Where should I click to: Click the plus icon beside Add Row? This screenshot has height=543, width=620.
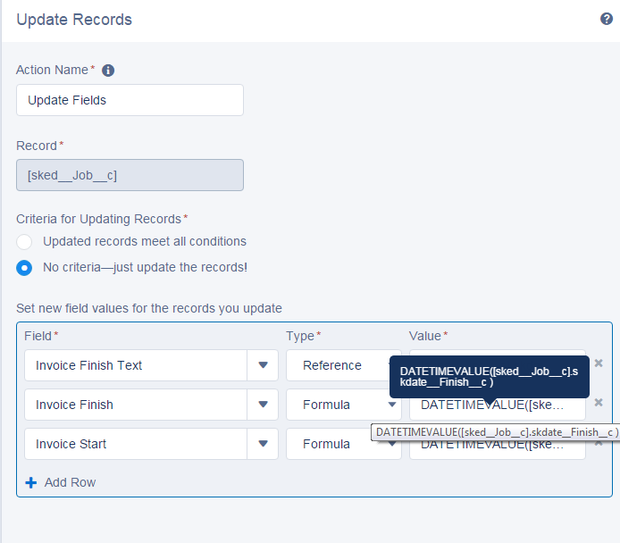point(31,482)
